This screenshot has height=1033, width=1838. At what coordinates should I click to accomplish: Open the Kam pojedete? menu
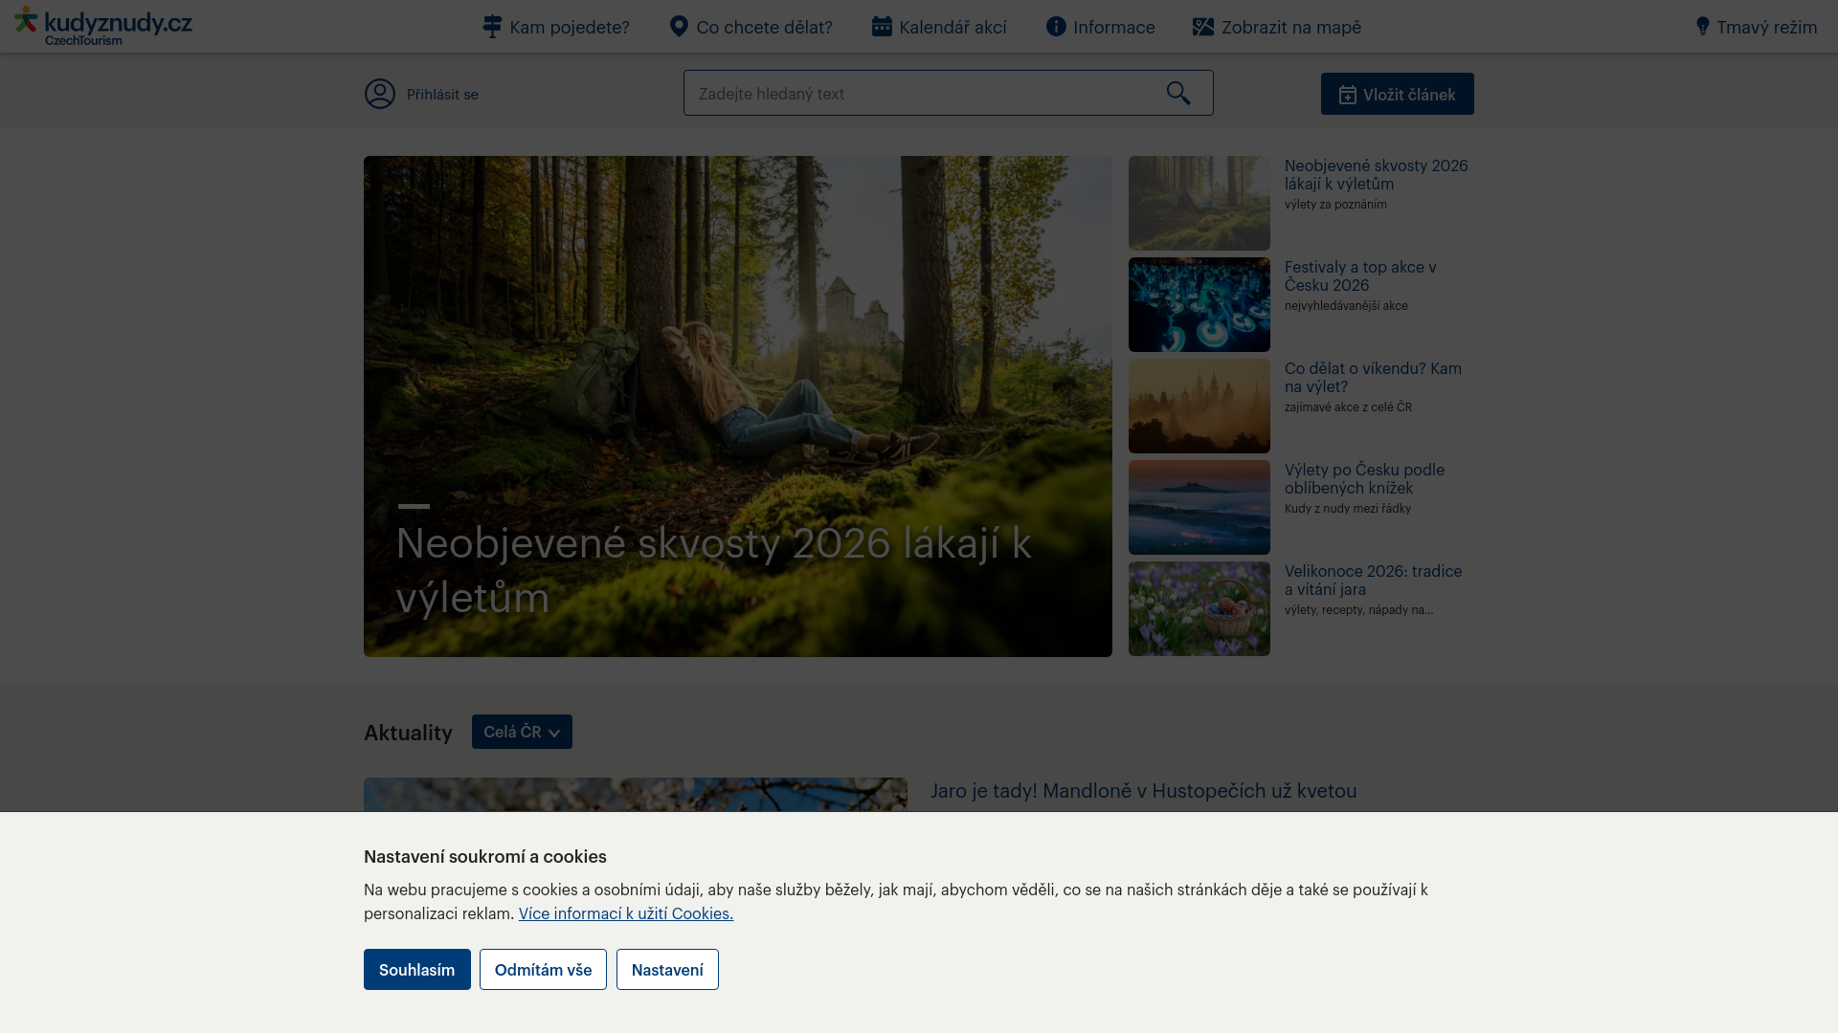click(556, 27)
